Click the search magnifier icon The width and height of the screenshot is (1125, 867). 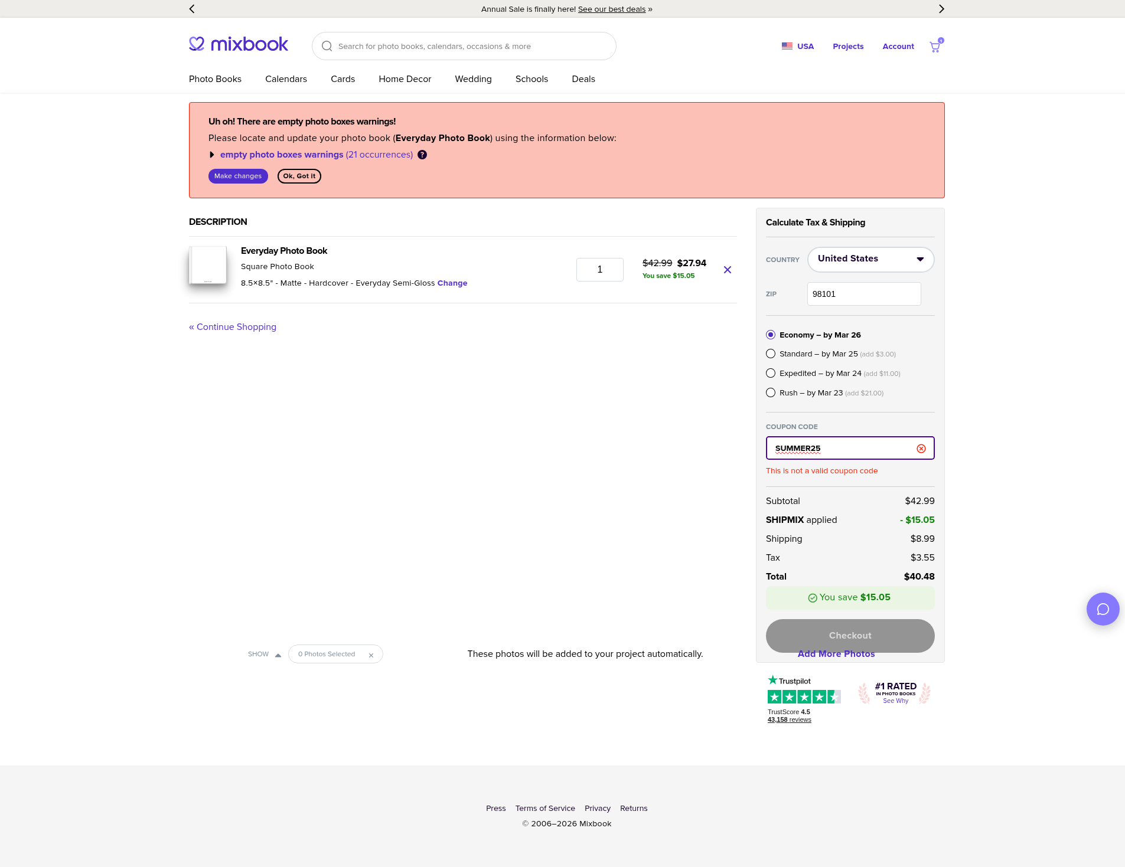coord(327,46)
